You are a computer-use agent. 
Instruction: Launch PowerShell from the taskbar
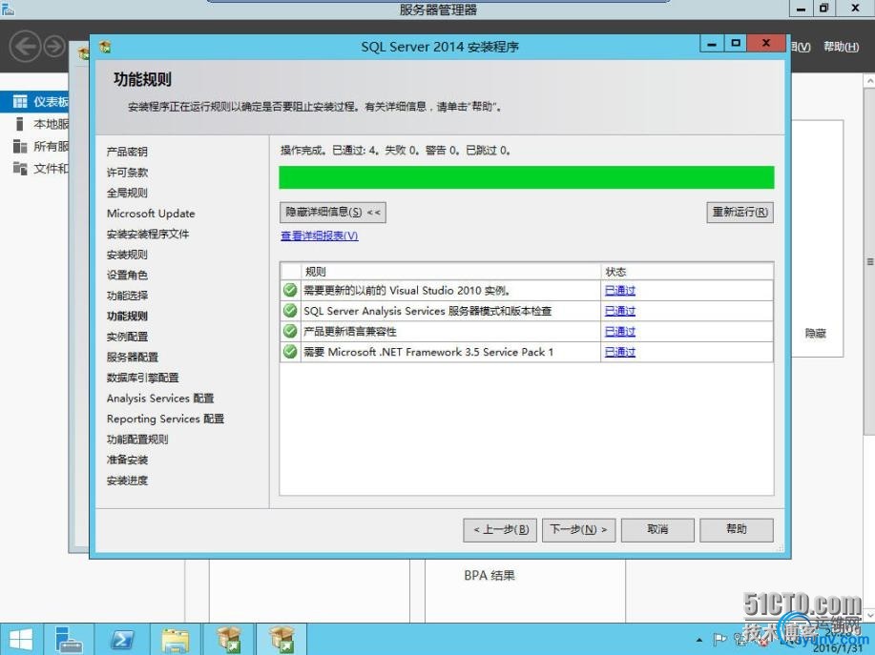pyautogui.click(x=122, y=640)
